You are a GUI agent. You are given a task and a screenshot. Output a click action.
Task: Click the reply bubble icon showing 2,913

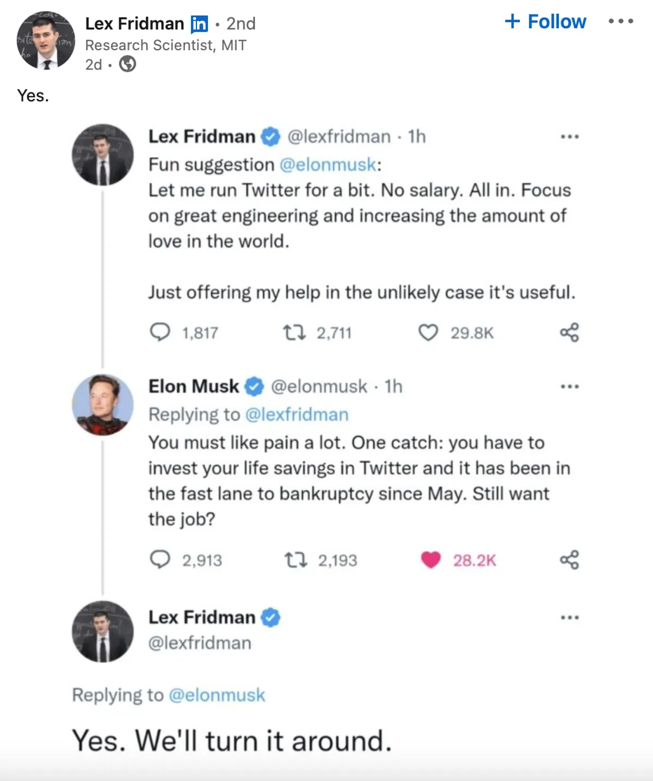(160, 559)
